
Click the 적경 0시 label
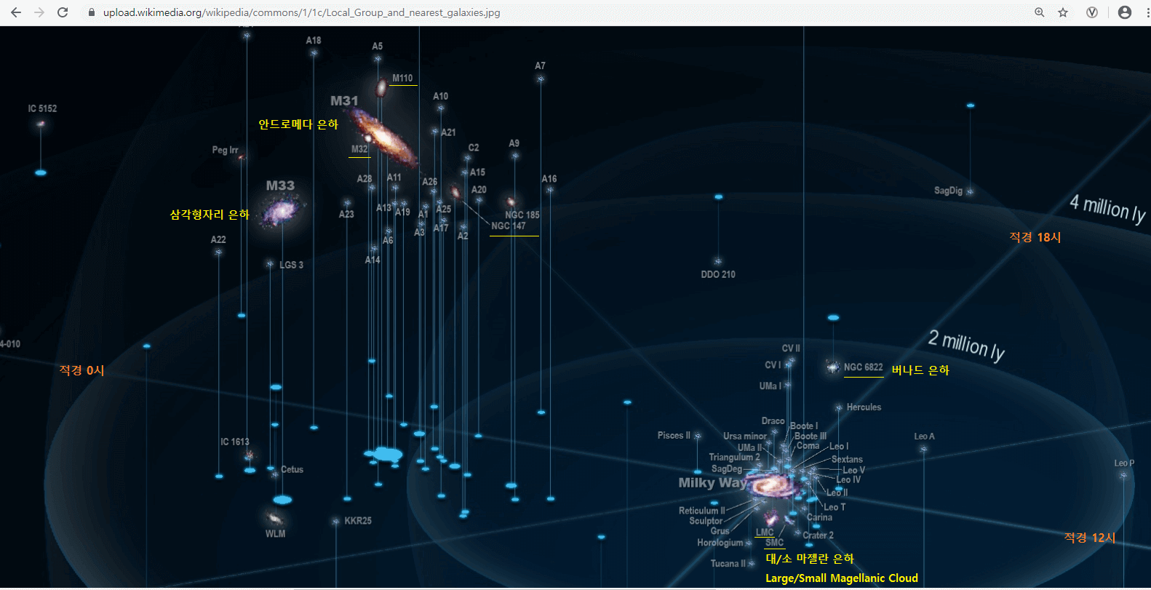click(81, 370)
